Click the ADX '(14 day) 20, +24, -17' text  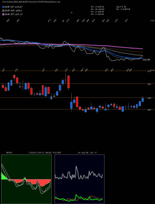pyautogui.click(x=87, y=153)
